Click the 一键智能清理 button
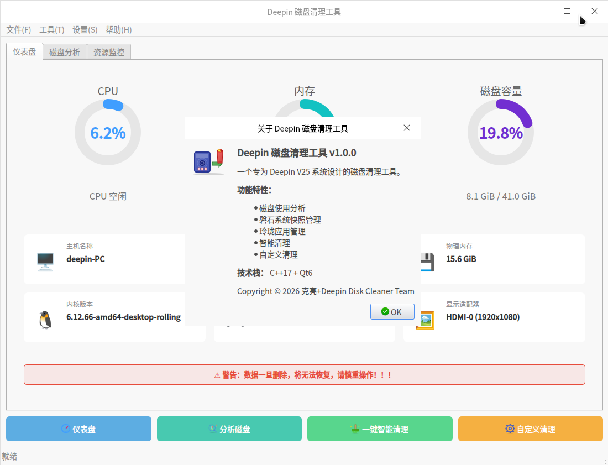608x465 pixels. [380, 429]
